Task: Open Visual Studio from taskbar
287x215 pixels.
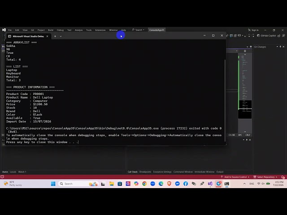Action: (x=210, y=184)
